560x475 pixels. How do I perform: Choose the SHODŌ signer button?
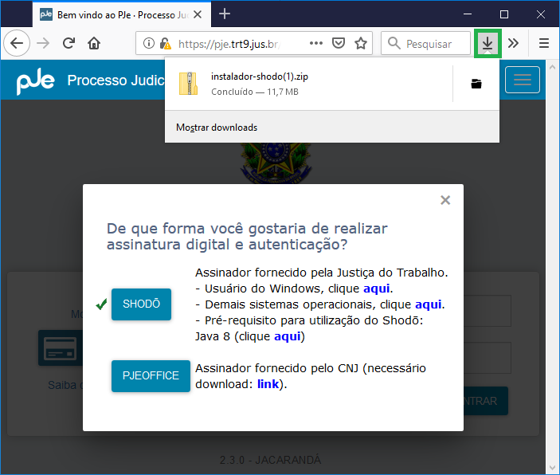click(141, 304)
